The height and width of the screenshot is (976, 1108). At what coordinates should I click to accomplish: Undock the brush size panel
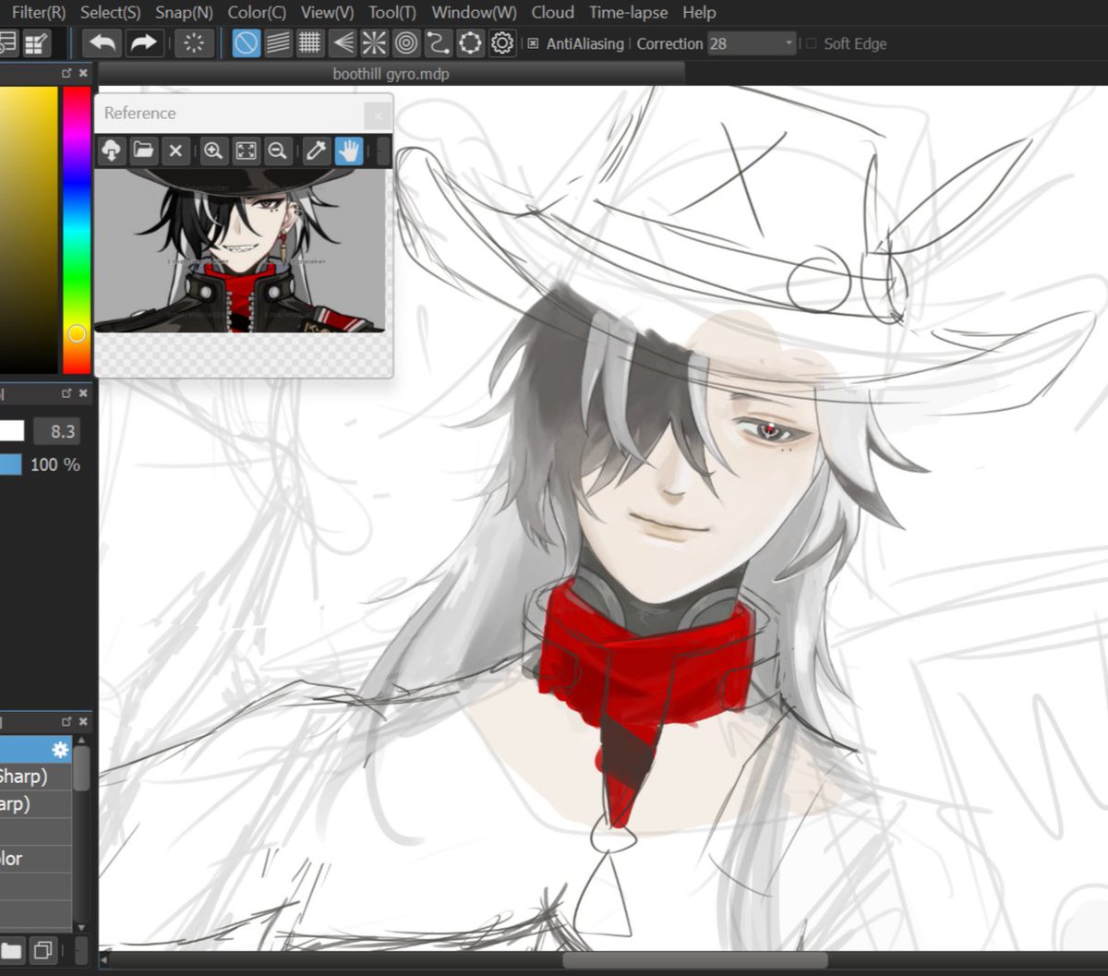pyautogui.click(x=66, y=394)
